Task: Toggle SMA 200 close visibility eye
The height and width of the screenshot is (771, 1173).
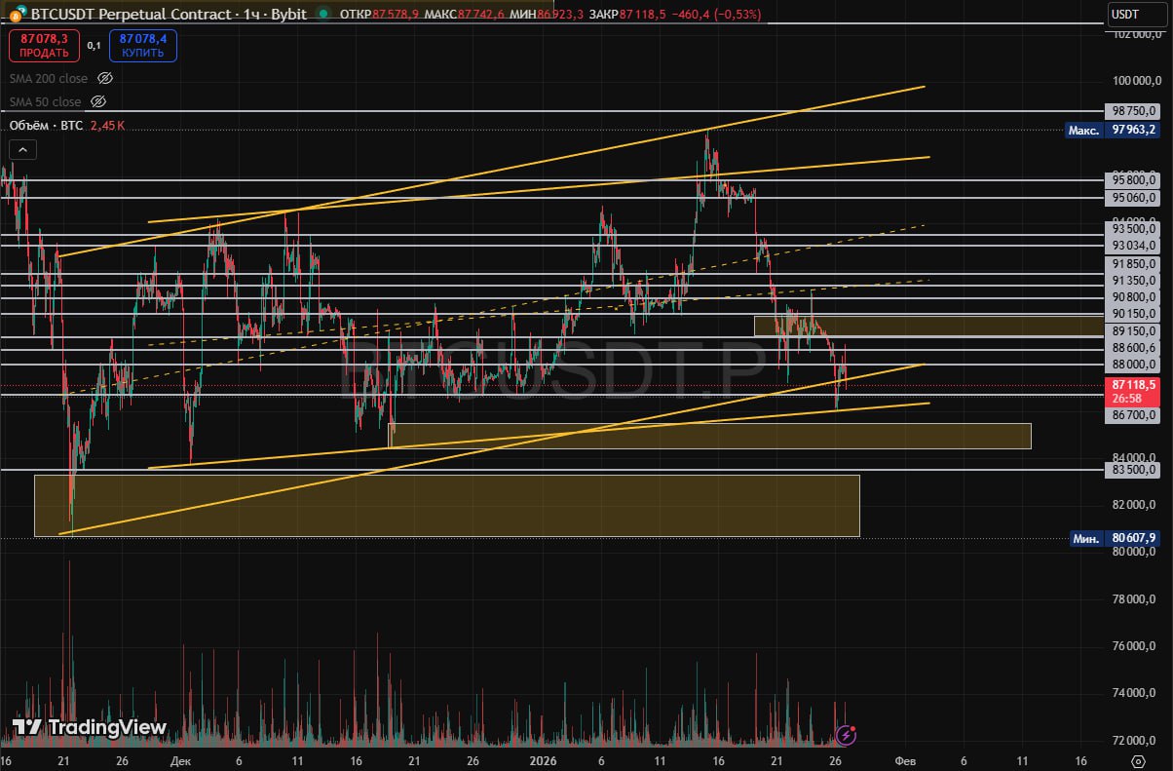Action: [x=105, y=78]
